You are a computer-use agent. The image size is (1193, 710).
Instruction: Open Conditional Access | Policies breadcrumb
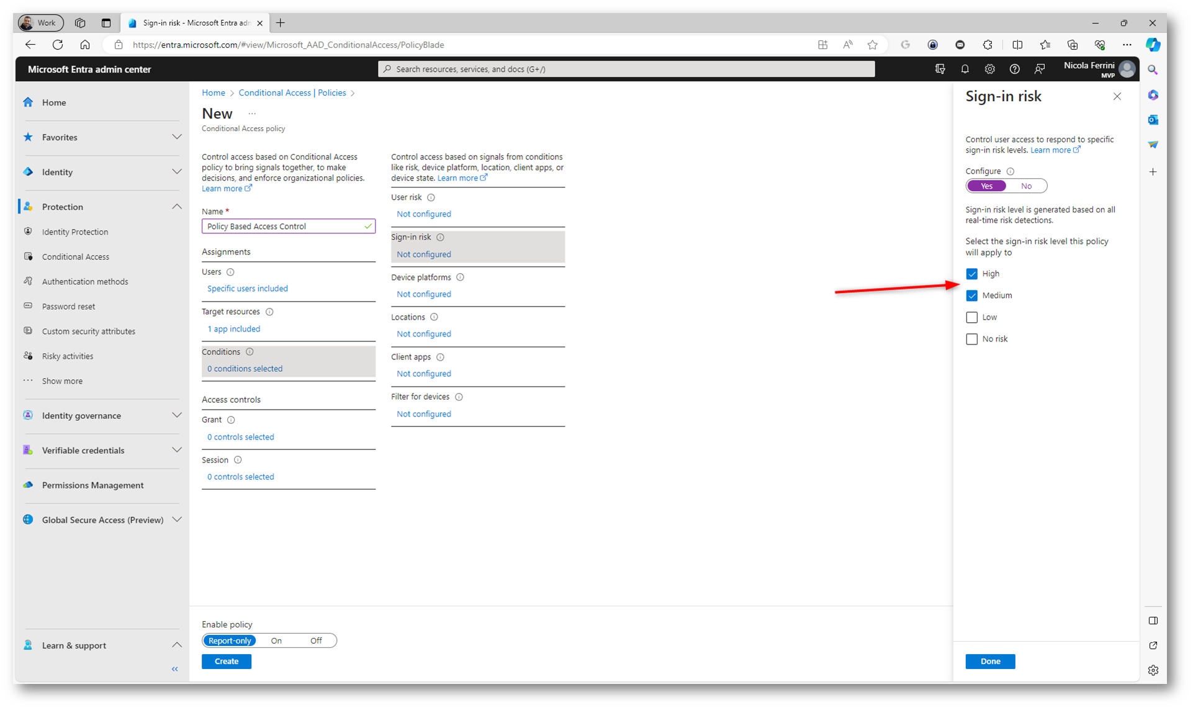(292, 92)
